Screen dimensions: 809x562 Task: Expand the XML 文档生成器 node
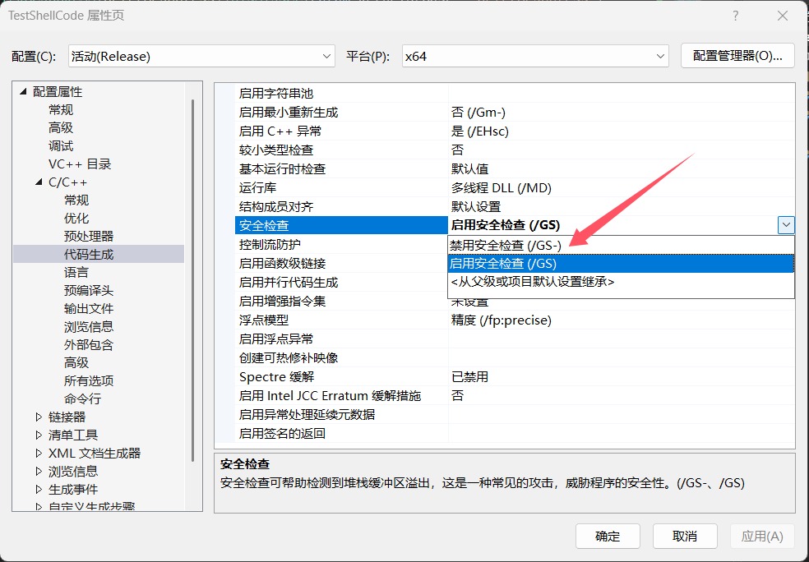click(x=39, y=454)
